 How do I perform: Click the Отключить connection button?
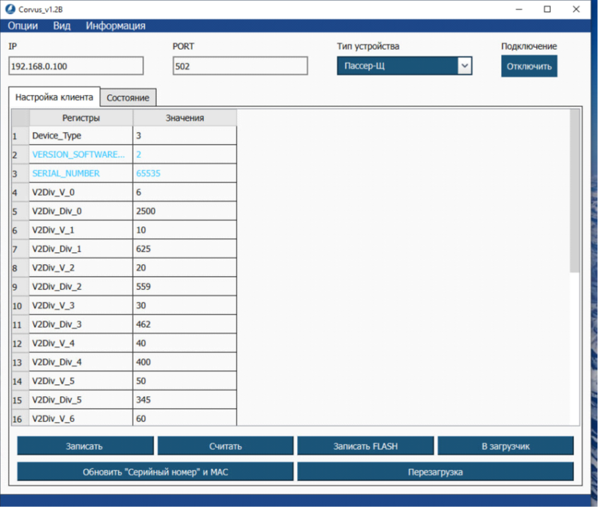[x=529, y=66]
